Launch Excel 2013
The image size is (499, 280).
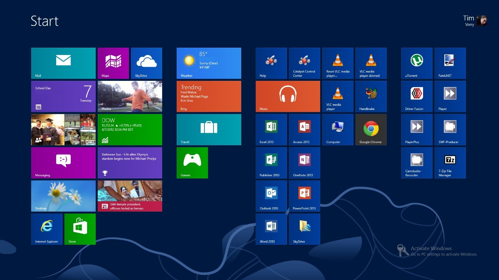pyautogui.click(x=271, y=129)
